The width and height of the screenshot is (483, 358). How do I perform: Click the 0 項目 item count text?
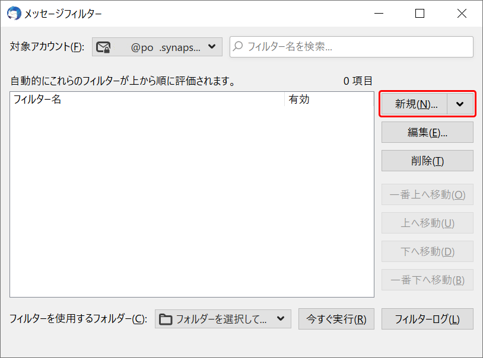coord(358,81)
